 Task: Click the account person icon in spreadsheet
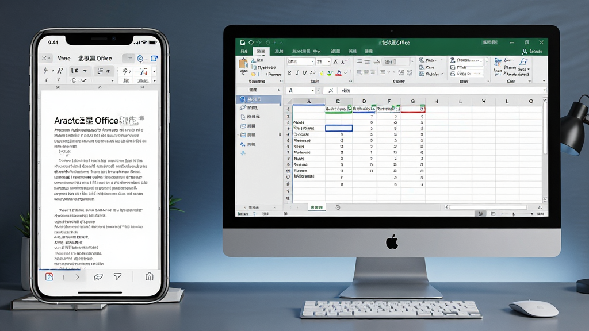pos(525,51)
